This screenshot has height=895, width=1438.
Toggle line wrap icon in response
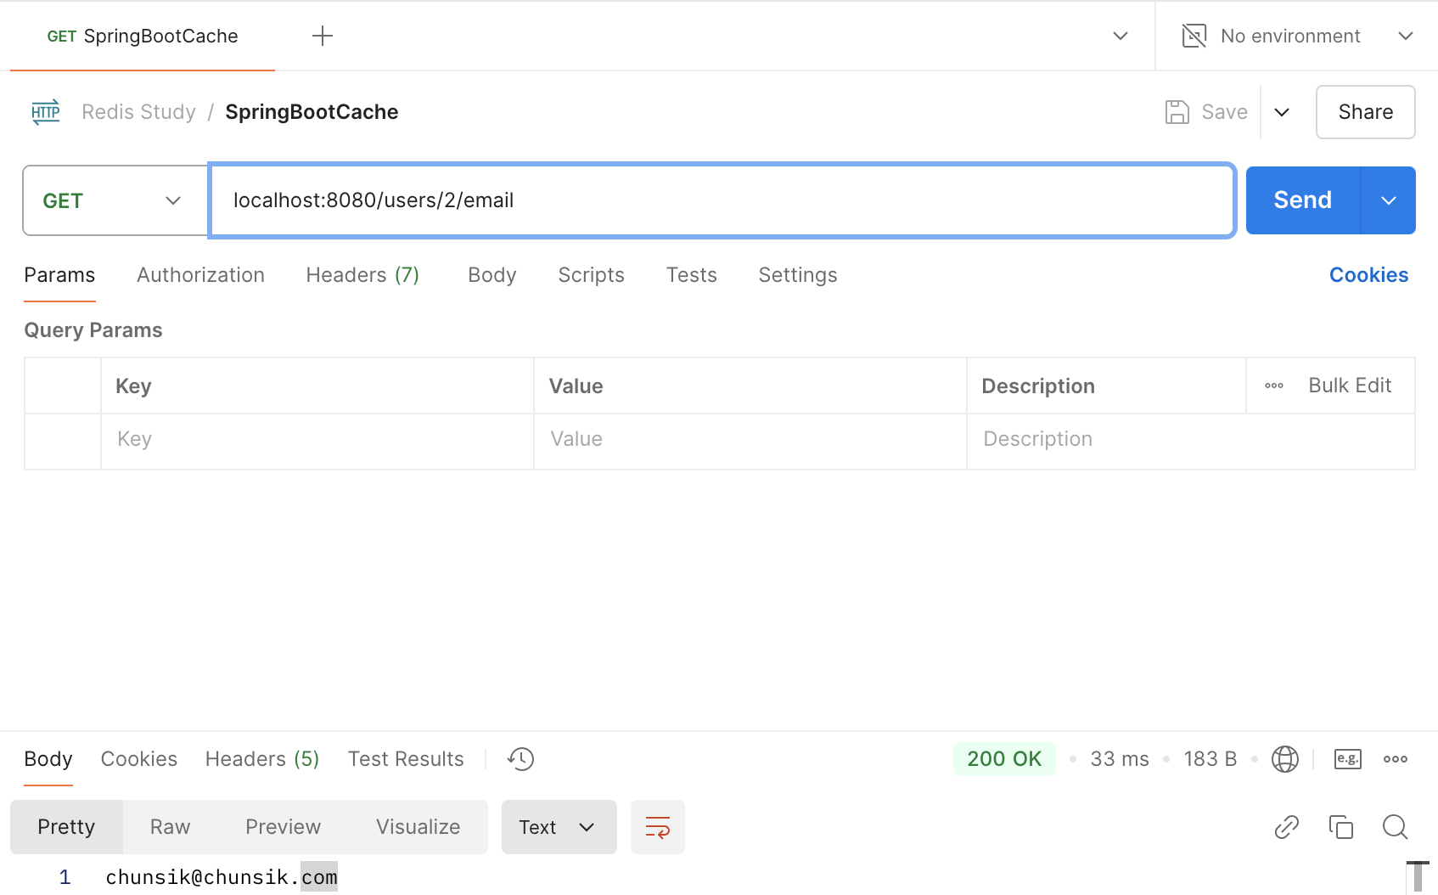(658, 827)
